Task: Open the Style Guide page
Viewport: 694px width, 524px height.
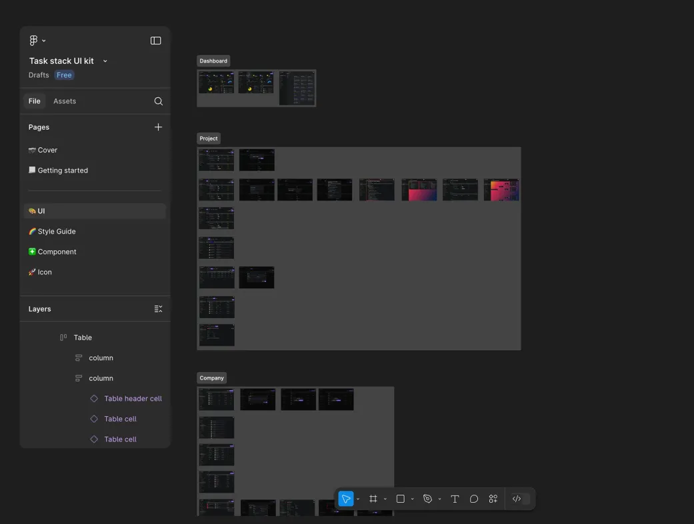Action: [57, 232]
